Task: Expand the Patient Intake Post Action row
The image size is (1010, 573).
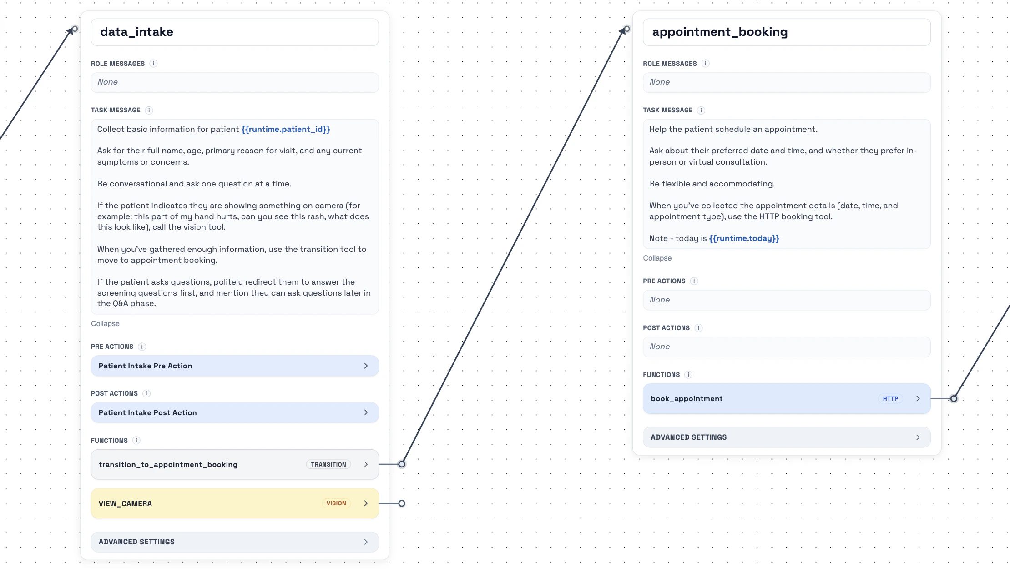Action: 235,412
